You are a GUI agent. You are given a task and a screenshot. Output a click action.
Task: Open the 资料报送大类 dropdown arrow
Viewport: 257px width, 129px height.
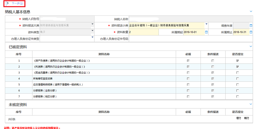93,24
